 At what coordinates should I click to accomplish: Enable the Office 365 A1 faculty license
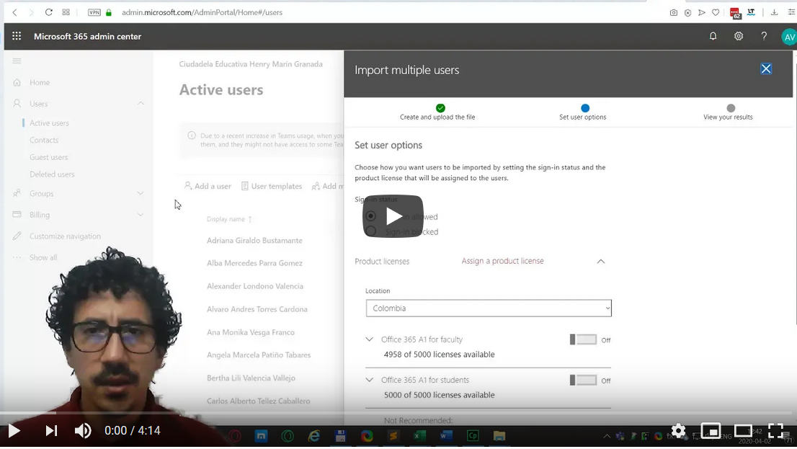584,339
